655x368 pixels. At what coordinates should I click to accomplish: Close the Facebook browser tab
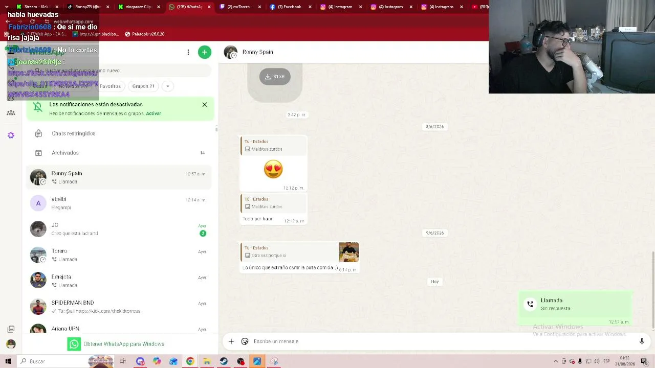[x=310, y=7]
